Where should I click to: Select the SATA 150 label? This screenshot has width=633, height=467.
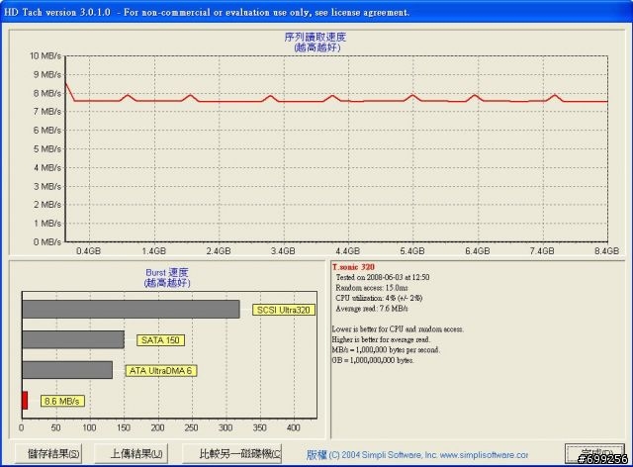pos(160,340)
